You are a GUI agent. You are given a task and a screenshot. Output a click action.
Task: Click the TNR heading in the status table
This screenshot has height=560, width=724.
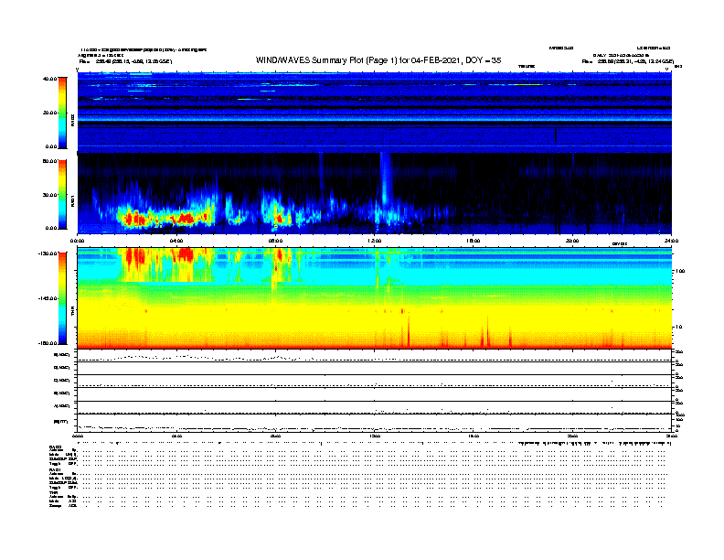pos(53,492)
